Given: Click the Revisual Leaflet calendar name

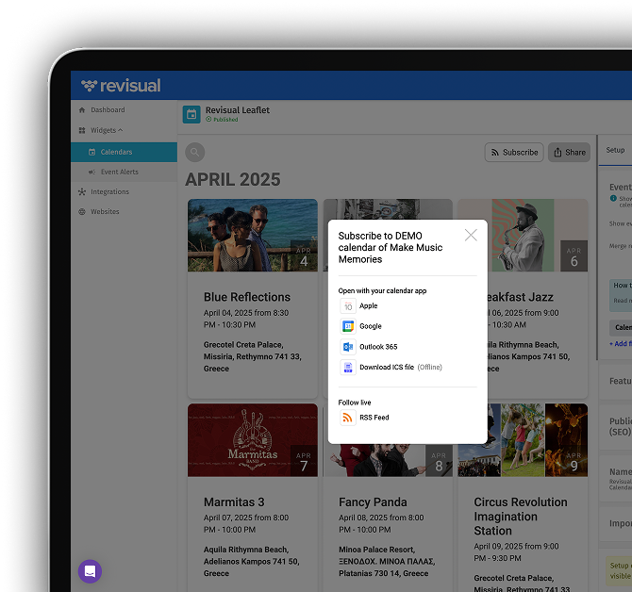Looking at the screenshot, I should [238, 110].
